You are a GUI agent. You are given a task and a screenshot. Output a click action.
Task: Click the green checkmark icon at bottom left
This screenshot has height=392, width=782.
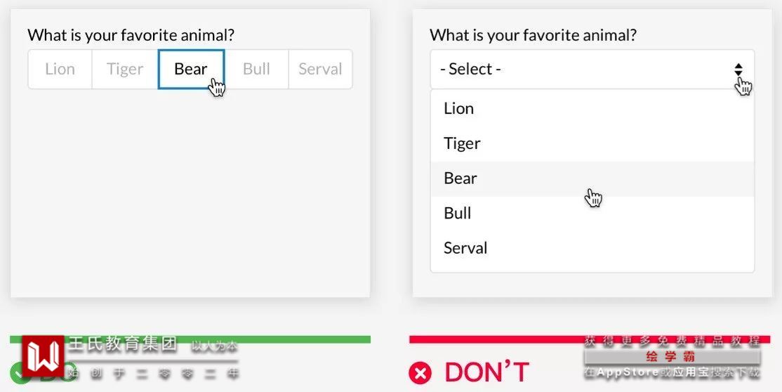pos(18,373)
